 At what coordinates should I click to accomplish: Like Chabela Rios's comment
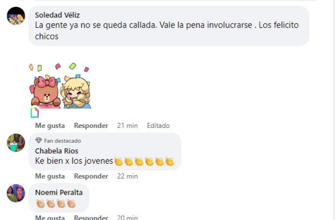click(50, 176)
